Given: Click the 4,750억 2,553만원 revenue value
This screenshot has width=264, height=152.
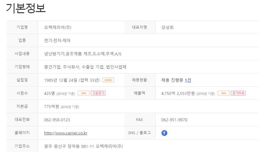Looking at the screenshot, I should (178, 93).
